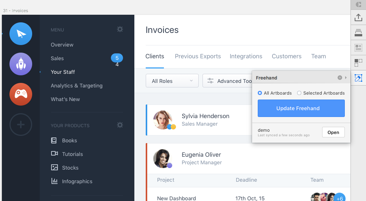Select the purple rocket app icon
Screen dimensions: 366x201
(x=21, y=64)
